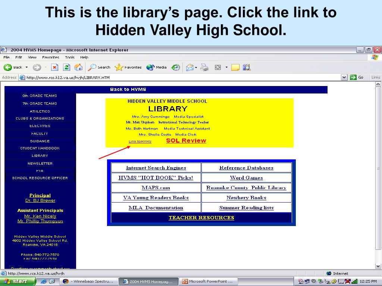Screen dimensions: 382x286
Task: Click the Link to HVHS link
Action: point(140,142)
